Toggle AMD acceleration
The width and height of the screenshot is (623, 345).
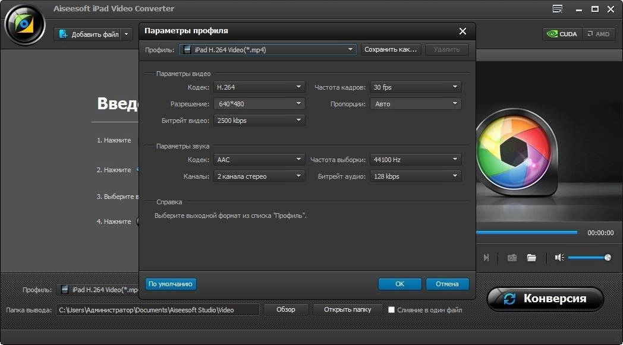pos(599,34)
